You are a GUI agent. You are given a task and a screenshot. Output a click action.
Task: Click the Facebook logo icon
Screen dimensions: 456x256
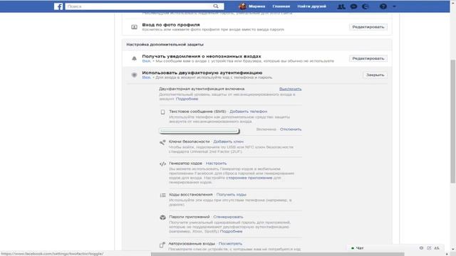[58, 6]
